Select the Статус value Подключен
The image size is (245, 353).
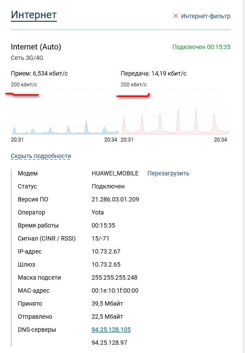click(x=108, y=186)
